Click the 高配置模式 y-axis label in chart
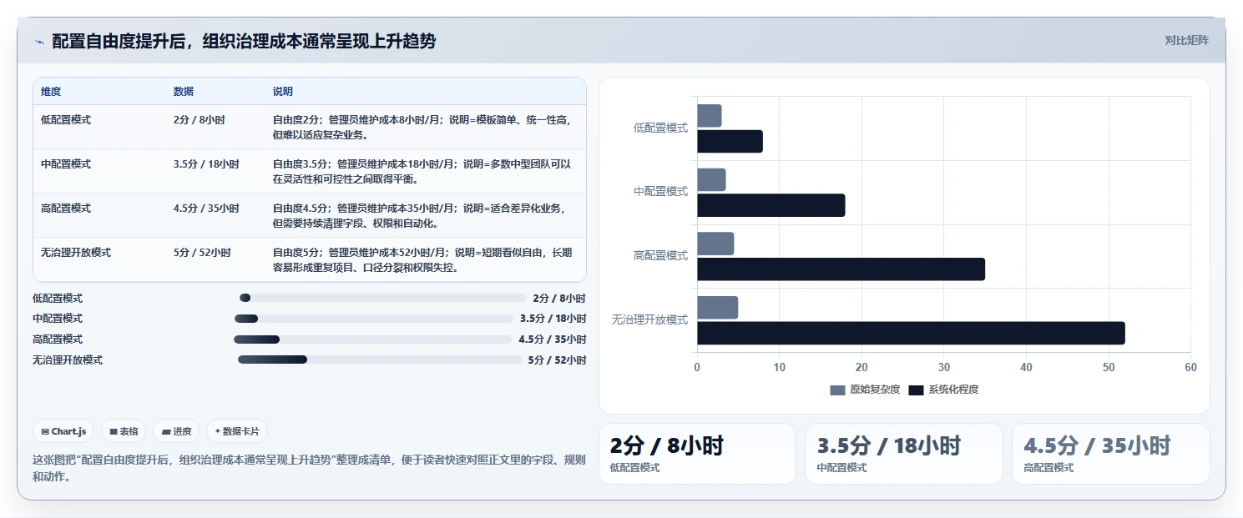 (660, 256)
